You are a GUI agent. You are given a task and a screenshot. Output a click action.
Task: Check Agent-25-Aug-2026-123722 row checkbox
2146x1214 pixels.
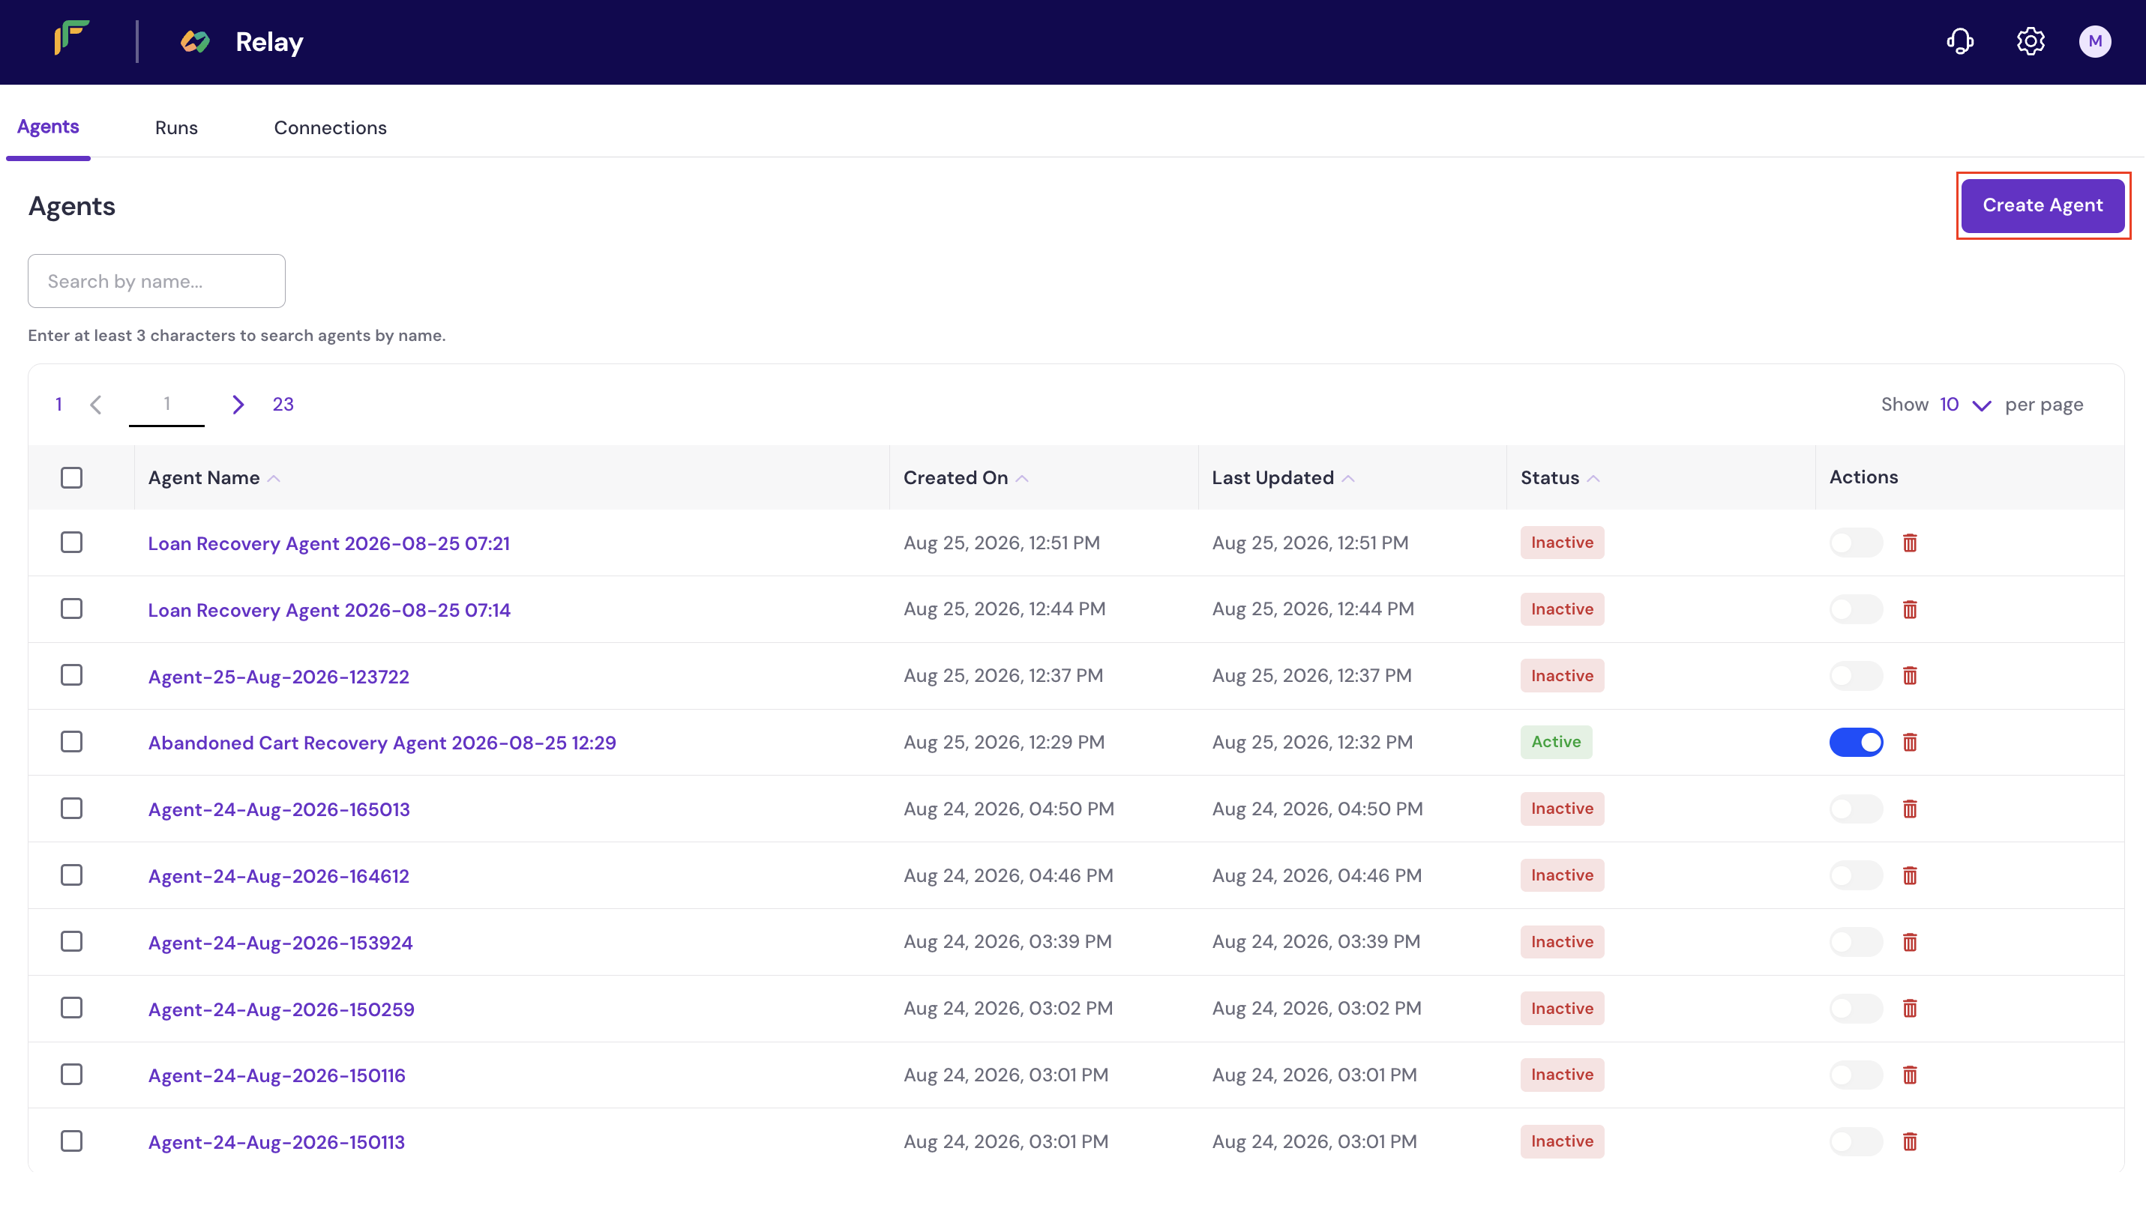[72, 675]
